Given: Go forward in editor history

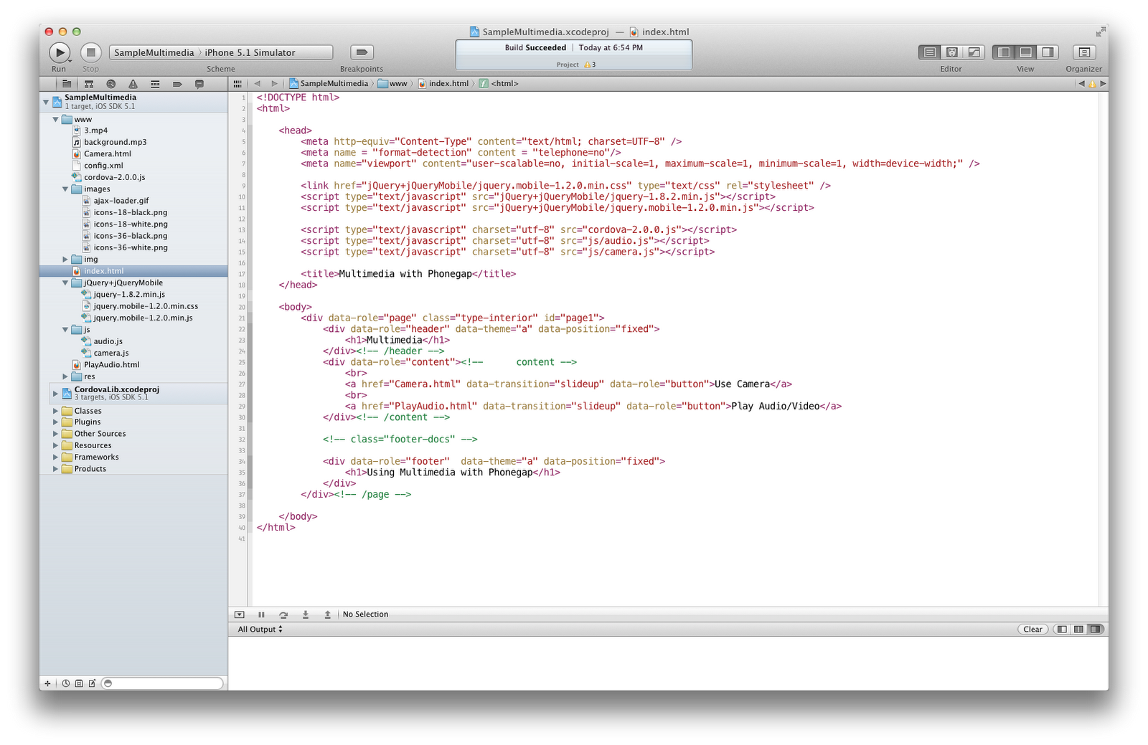Looking at the screenshot, I should tap(274, 84).
